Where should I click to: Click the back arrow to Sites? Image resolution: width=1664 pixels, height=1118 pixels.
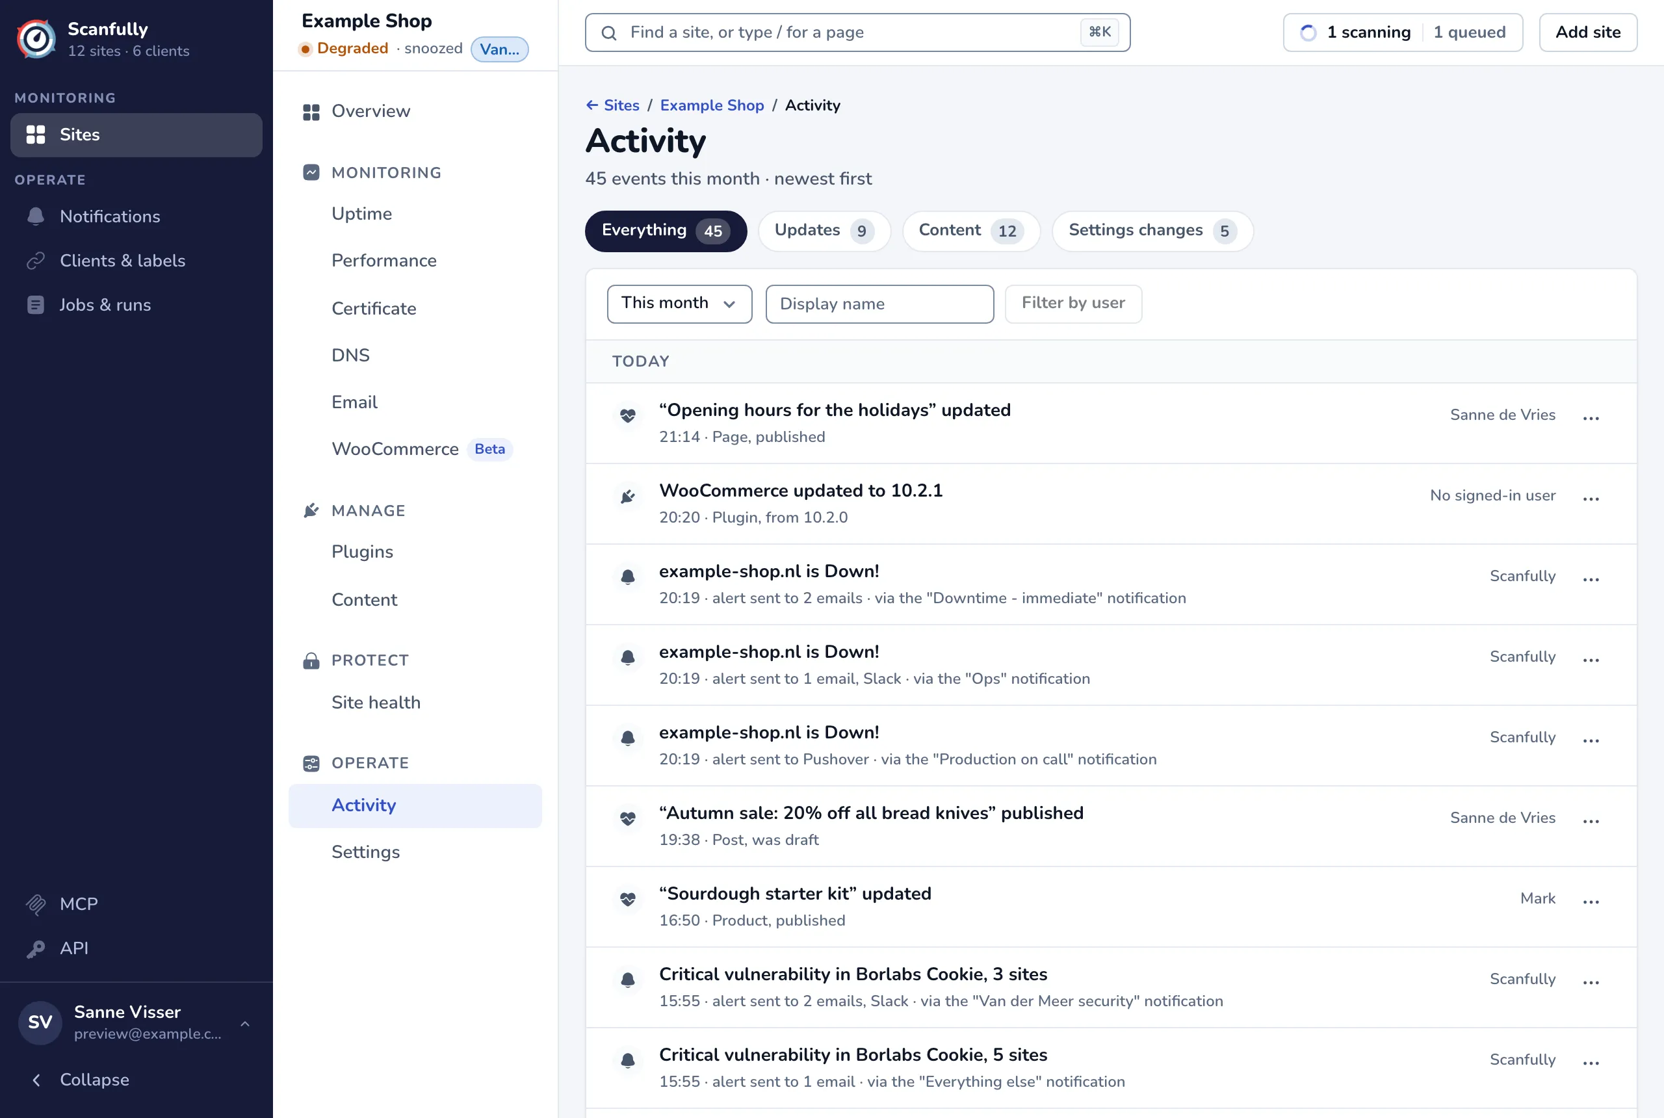point(591,105)
